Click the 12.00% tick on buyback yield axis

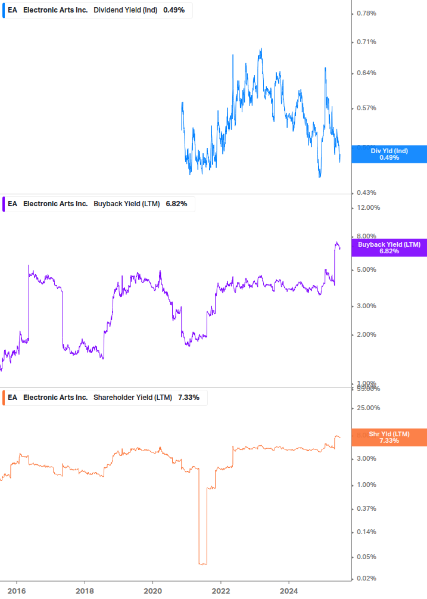(368, 208)
